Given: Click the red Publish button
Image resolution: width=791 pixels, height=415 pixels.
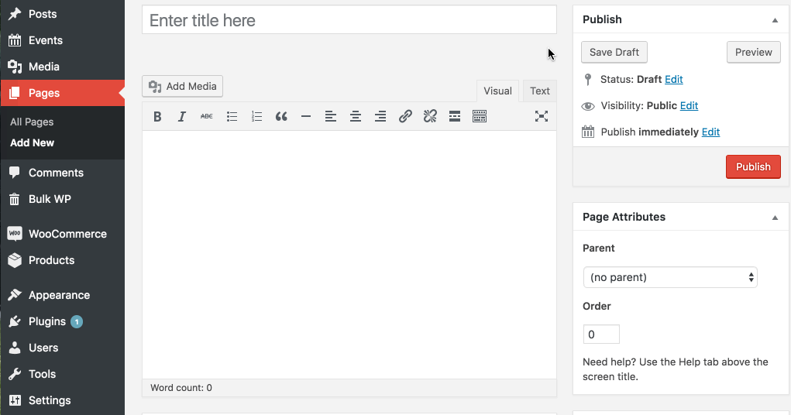Looking at the screenshot, I should click(x=753, y=166).
